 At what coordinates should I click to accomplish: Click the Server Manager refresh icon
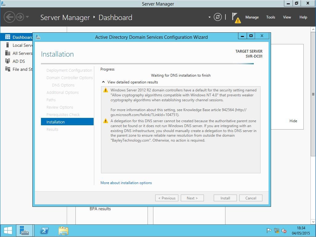coord(218,17)
